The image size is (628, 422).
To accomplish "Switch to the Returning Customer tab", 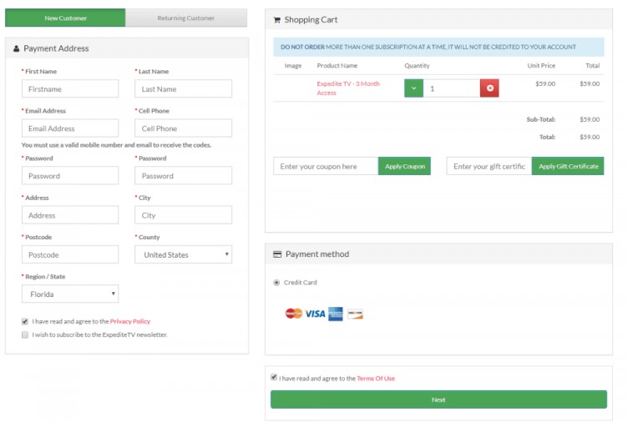I will pyautogui.click(x=186, y=18).
